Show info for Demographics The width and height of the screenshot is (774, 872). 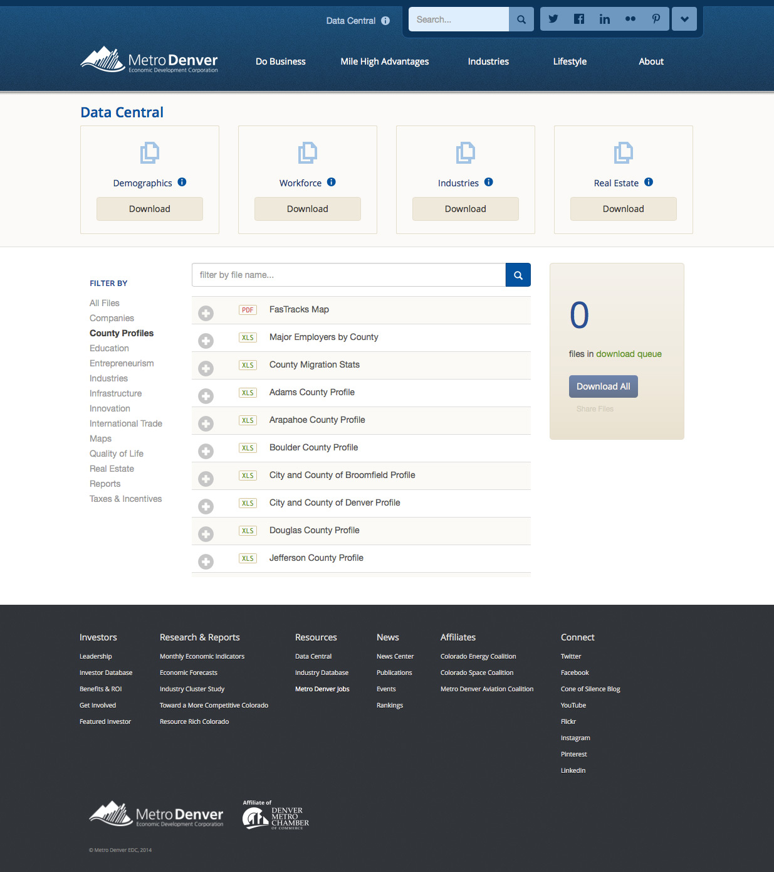(182, 182)
